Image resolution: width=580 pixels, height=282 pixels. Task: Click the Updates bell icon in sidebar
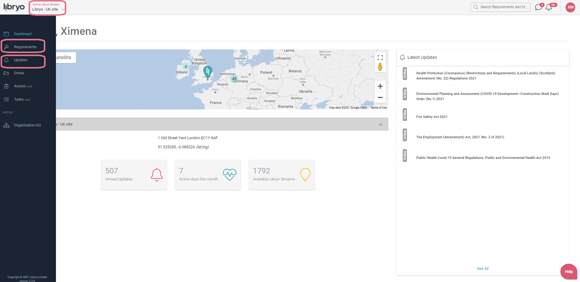point(6,60)
